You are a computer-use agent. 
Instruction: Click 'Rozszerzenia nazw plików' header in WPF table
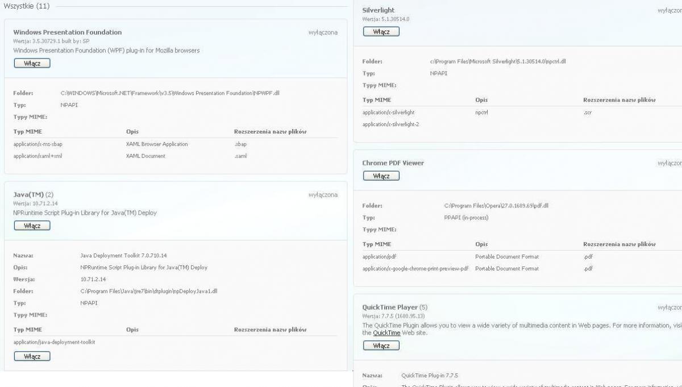270,132
